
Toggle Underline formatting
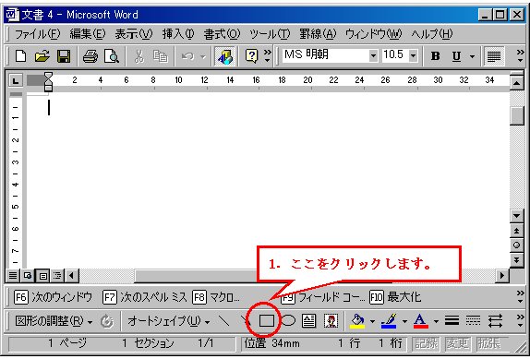coord(456,56)
